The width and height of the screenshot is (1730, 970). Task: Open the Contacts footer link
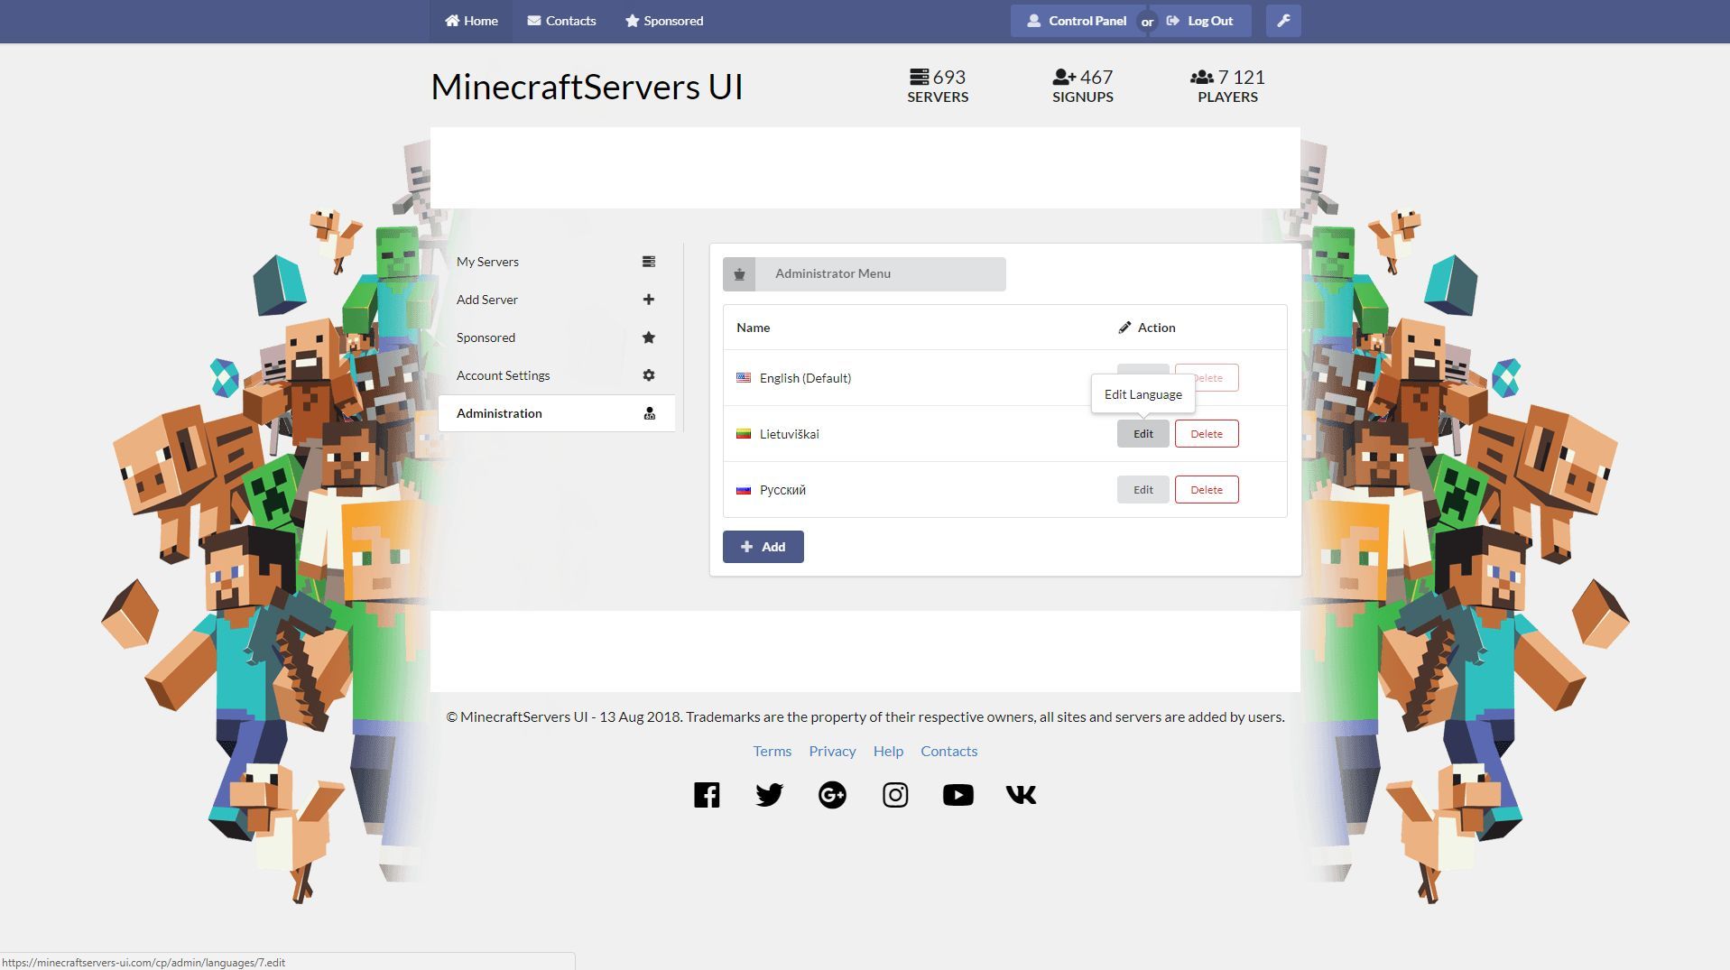pyautogui.click(x=948, y=752)
